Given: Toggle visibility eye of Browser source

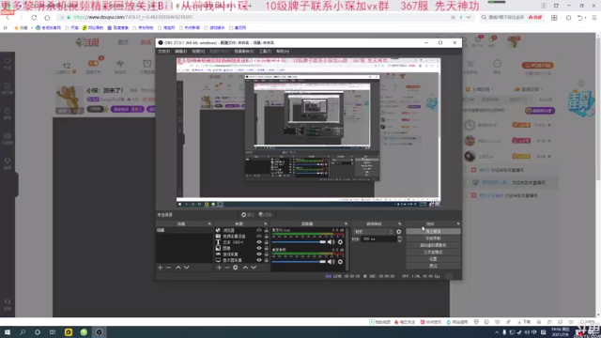Looking at the screenshot, I should [259, 230].
